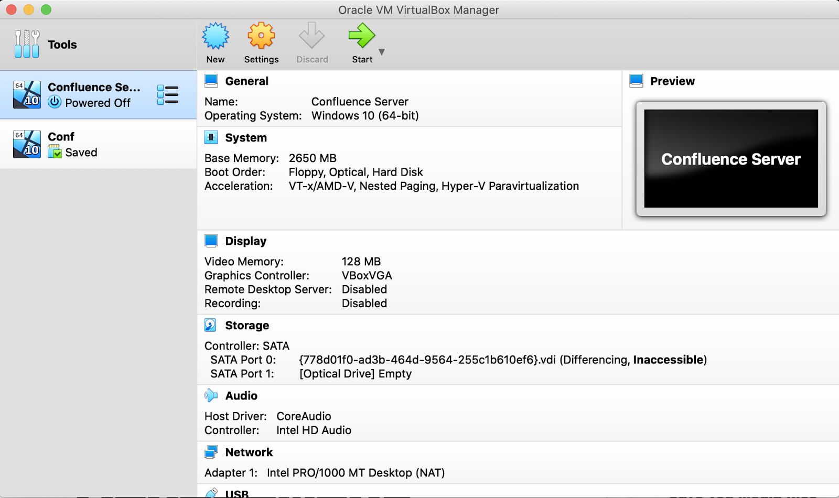
Task: Open the Start button dropdown arrow
Action: (382, 52)
